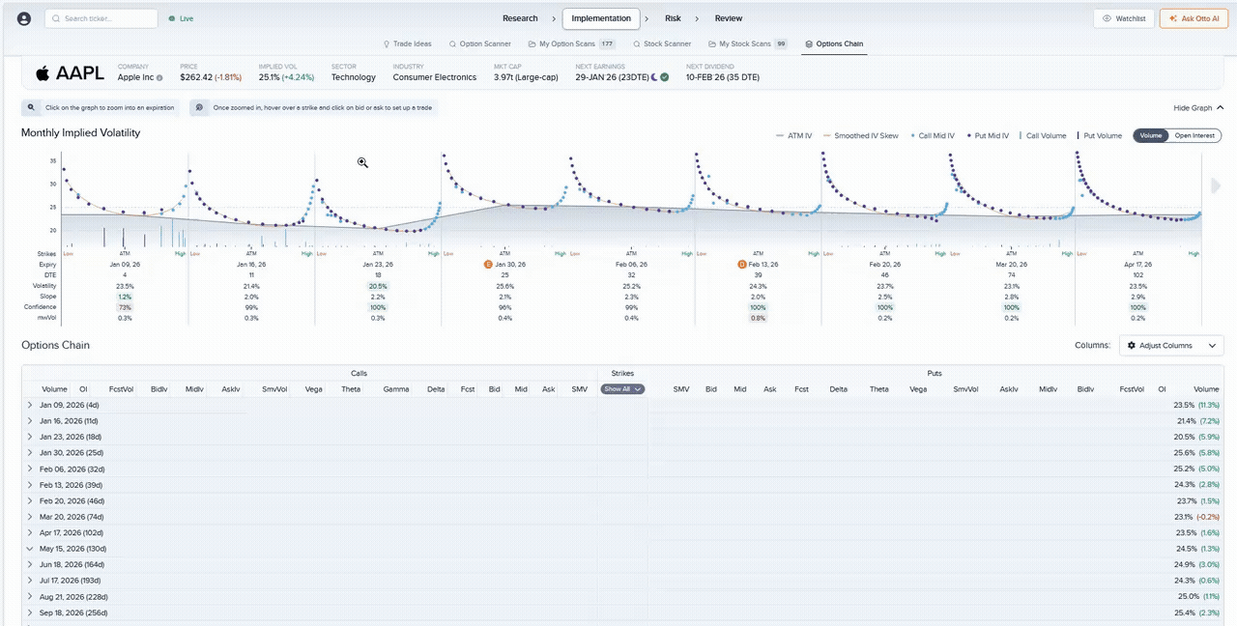Click the user profile avatar icon
Image resolution: width=1237 pixels, height=626 pixels.
point(24,18)
